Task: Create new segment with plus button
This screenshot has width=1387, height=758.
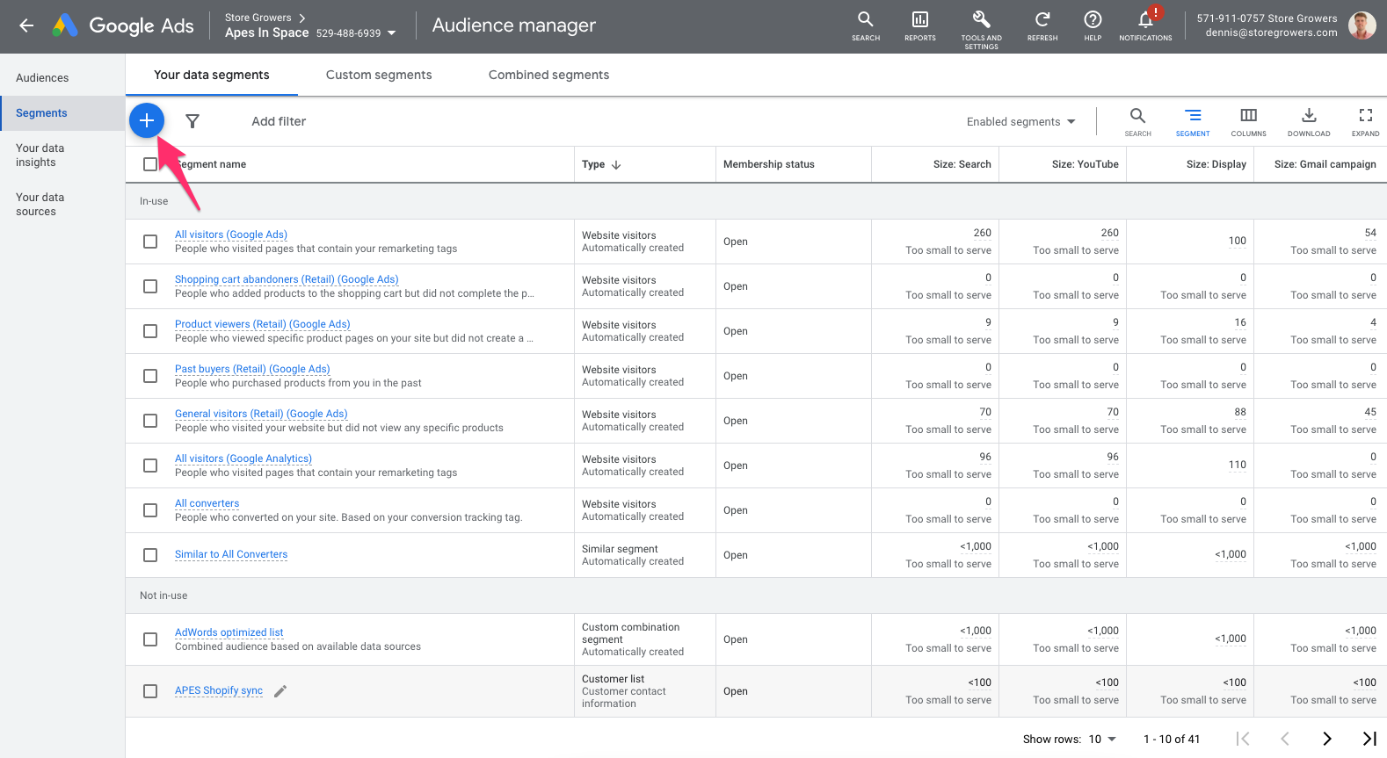Action: 147,120
